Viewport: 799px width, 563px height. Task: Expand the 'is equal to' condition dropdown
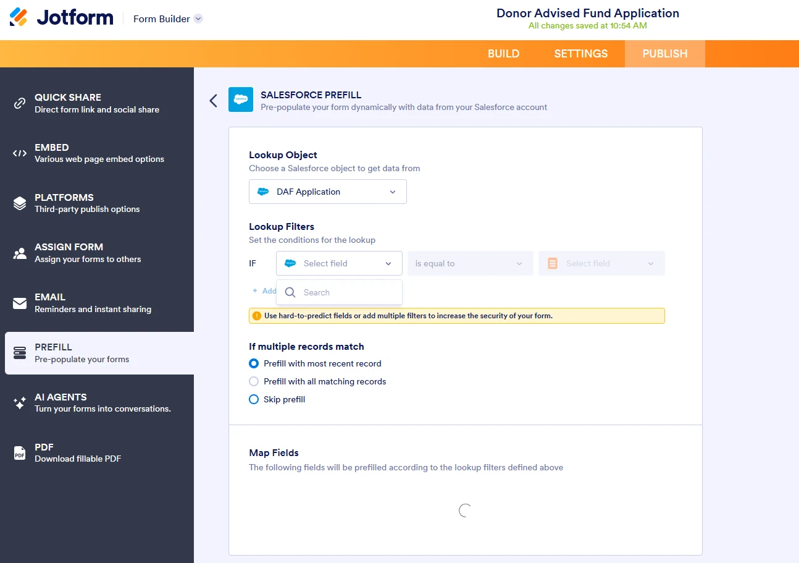coord(470,263)
